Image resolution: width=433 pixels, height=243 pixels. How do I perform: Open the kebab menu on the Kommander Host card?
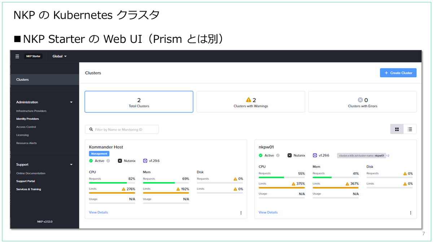tap(241, 213)
